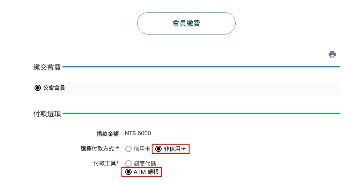Click the 會員繳費 rounded button
This screenshot has height=184, width=363.
pos(186,23)
